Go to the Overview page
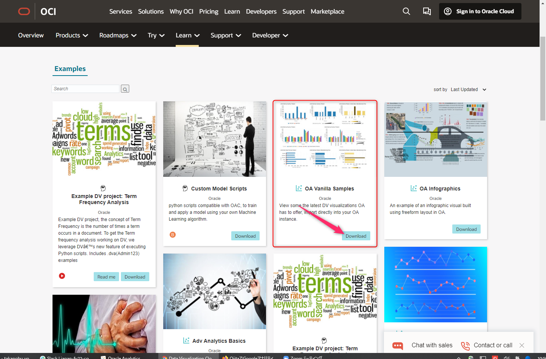This screenshot has height=359, width=546. pyautogui.click(x=31, y=35)
